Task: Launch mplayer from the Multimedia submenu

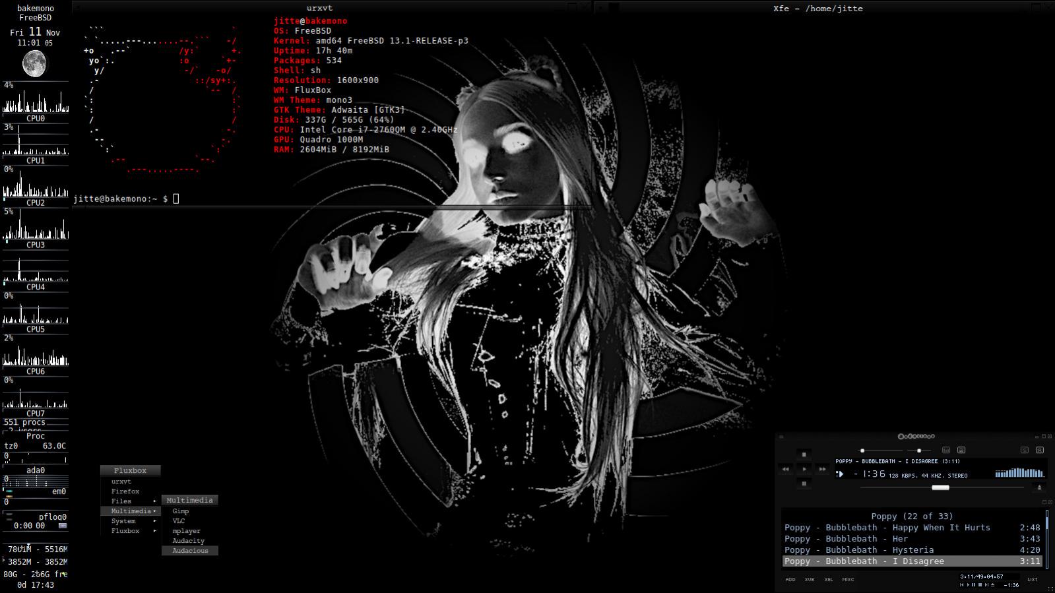Action: coord(190,531)
